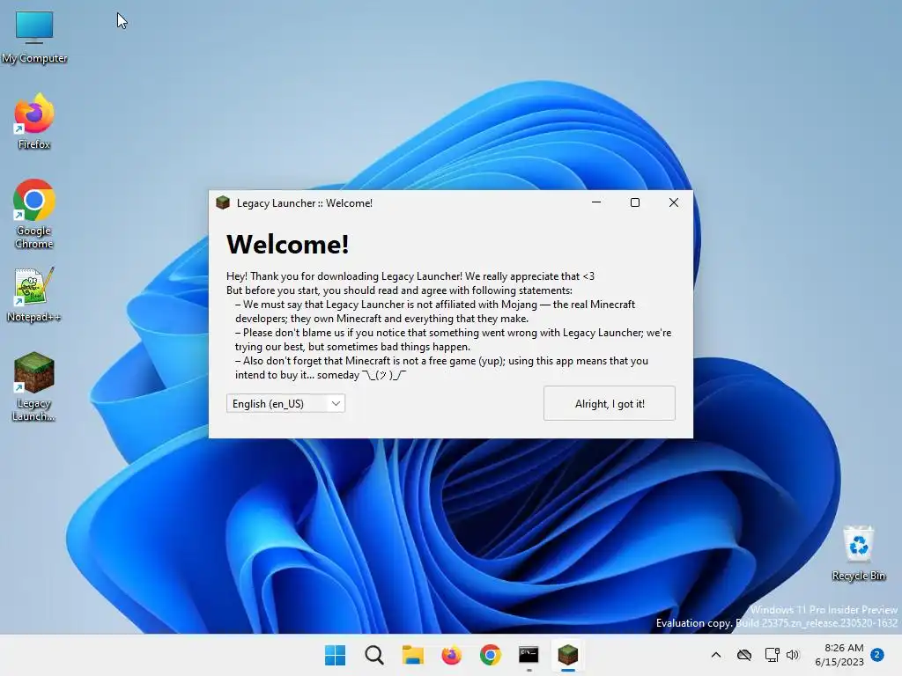Select the Legacy Launcher desktop shortcut
The height and width of the screenshot is (676, 902).
tap(34, 387)
